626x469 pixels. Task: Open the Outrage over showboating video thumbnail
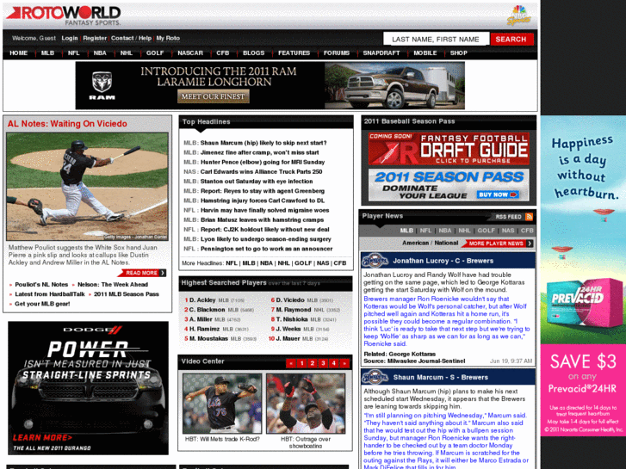point(306,404)
